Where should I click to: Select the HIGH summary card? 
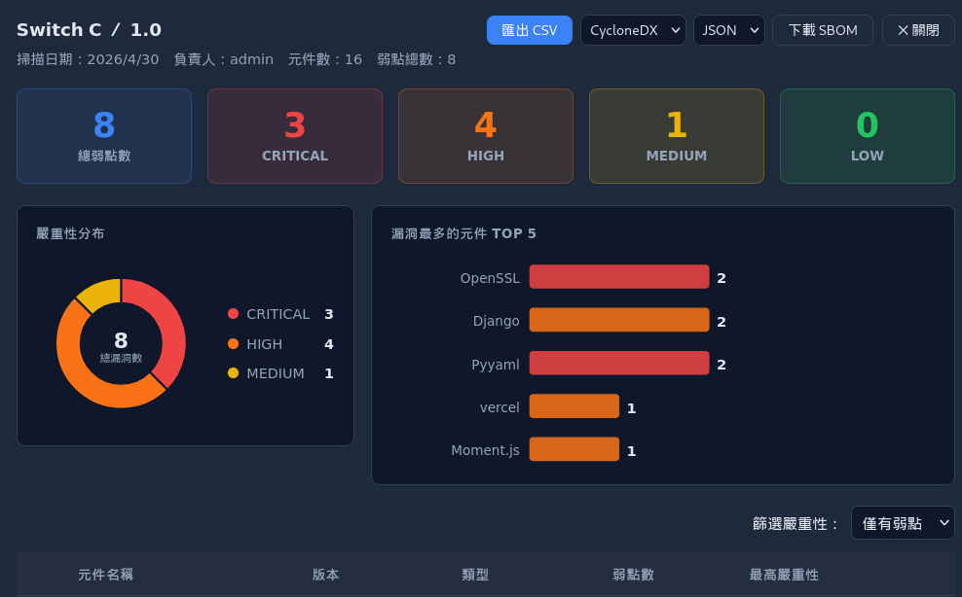(x=486, y=136)
